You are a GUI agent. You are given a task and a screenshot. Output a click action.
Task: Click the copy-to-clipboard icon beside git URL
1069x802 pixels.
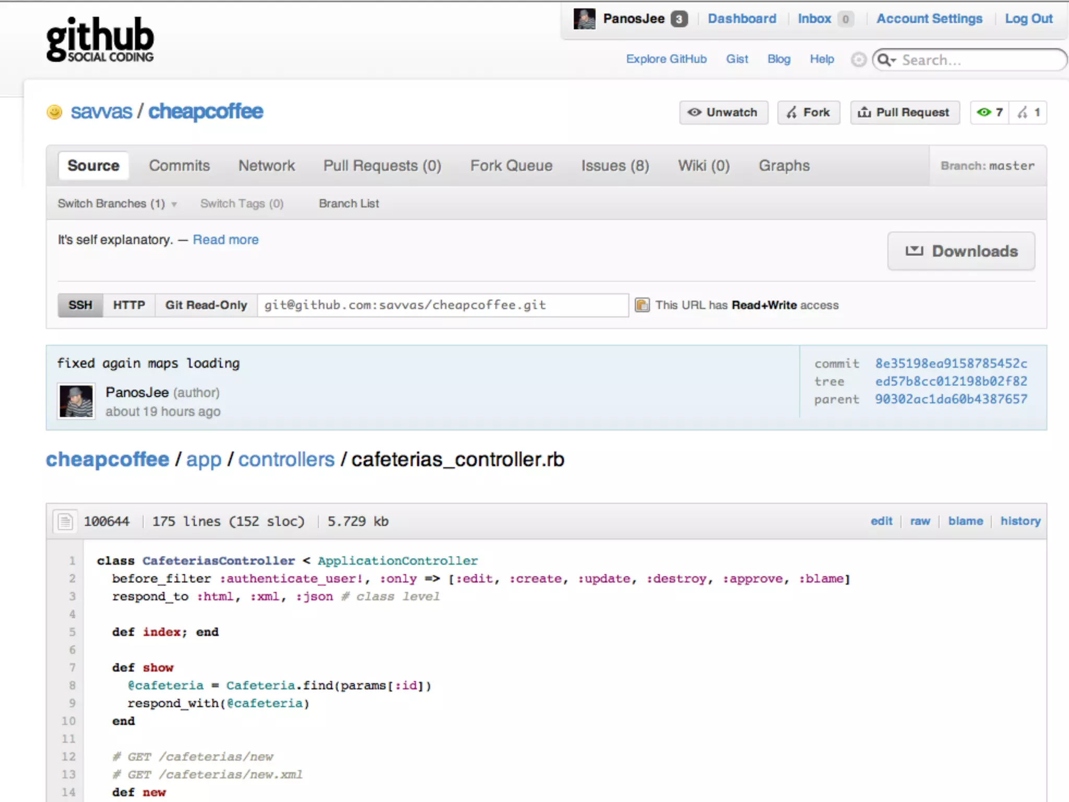tap(642, 305)
